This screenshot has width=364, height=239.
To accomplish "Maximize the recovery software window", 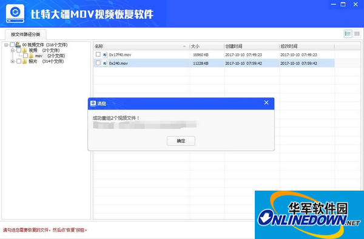I will [x=343, y=4].
